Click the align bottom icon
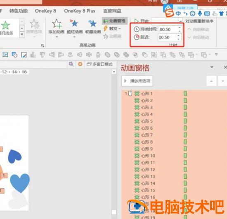The height and width of the screenshot is (219, 227). click(33, 55)
